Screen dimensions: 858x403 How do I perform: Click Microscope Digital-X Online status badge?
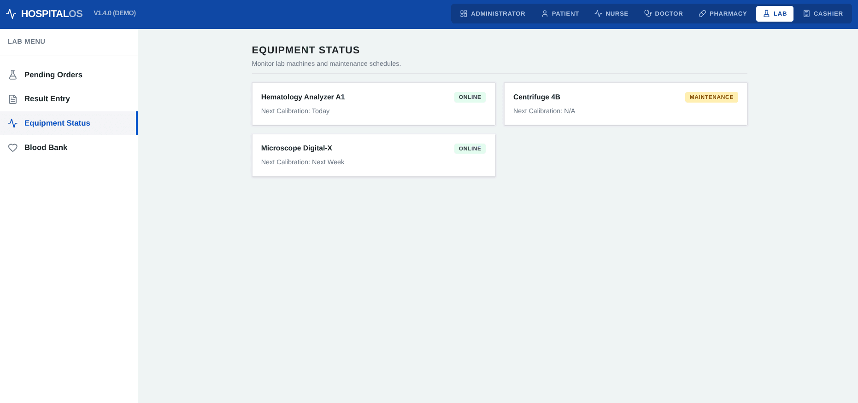[x=470, y=149]
